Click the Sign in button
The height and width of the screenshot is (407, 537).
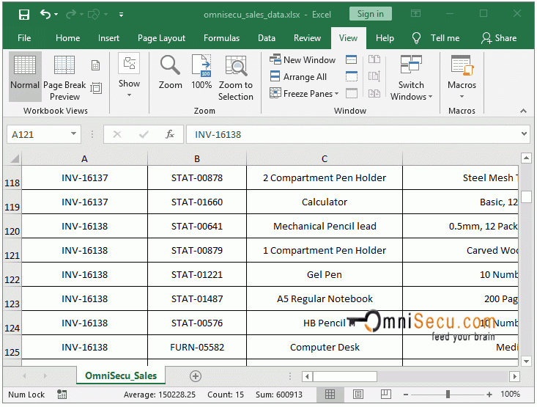pyautogui.click(x=370, y=14)
